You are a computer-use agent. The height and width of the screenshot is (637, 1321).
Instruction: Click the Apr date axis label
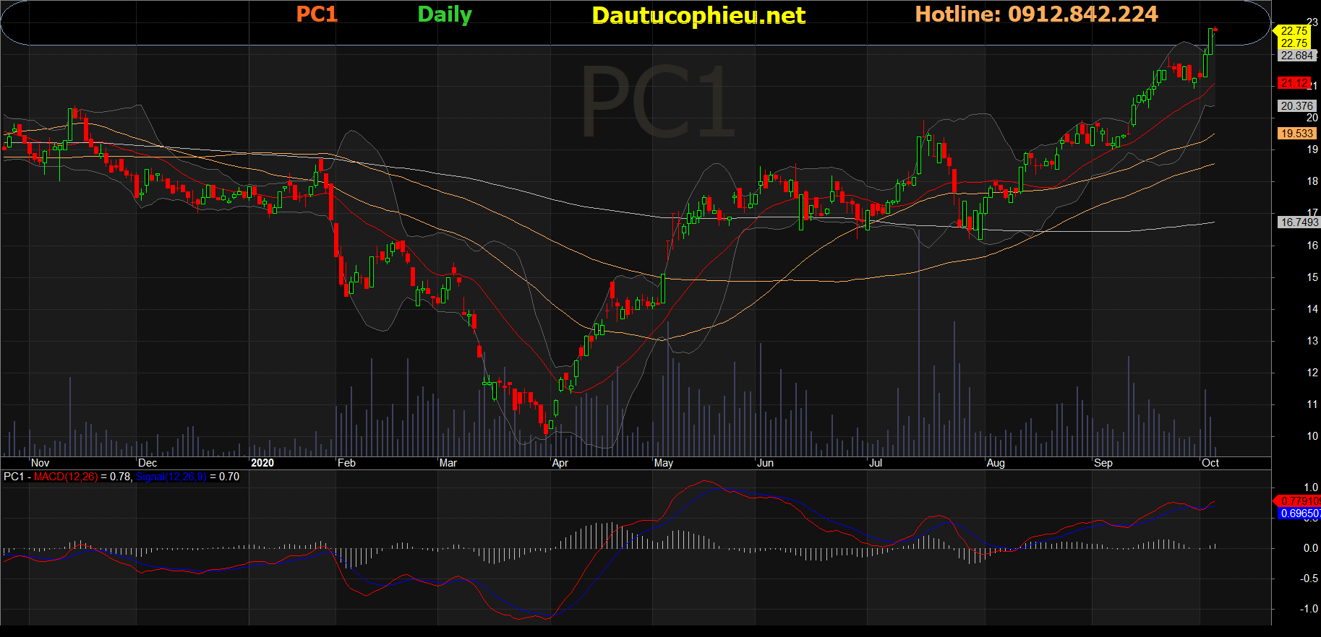coord(560,463)
